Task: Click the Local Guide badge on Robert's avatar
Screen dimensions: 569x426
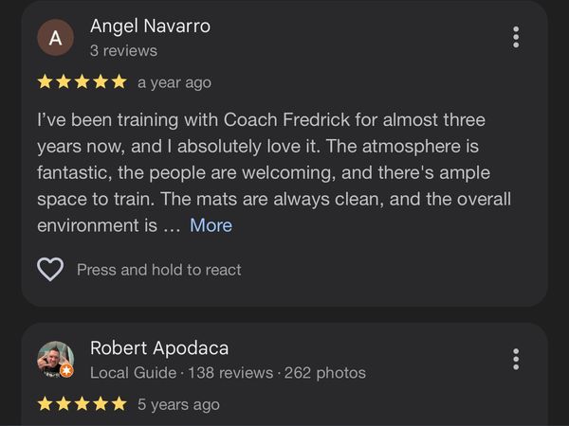Action: 67,371
